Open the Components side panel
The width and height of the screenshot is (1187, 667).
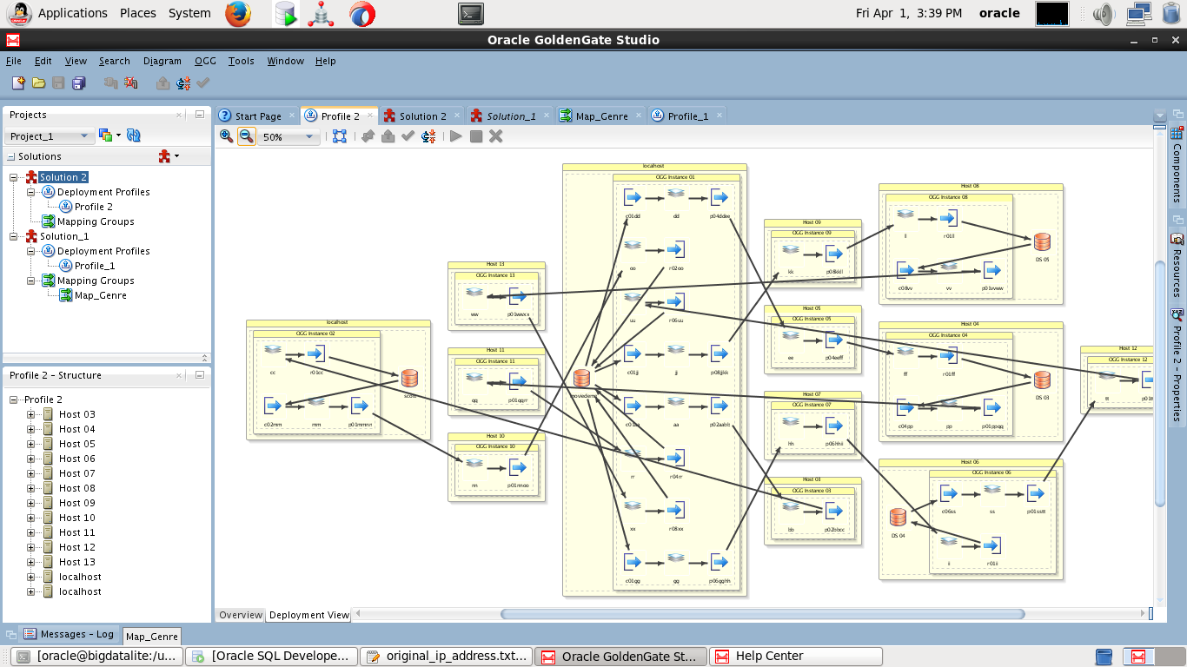tap(1177, 166)
